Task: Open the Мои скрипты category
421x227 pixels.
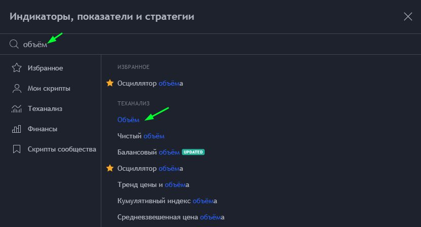Action: click(49, 88)
